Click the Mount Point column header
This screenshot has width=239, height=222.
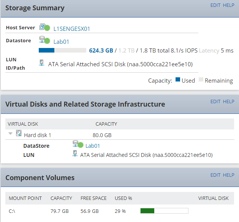[25, 198]
